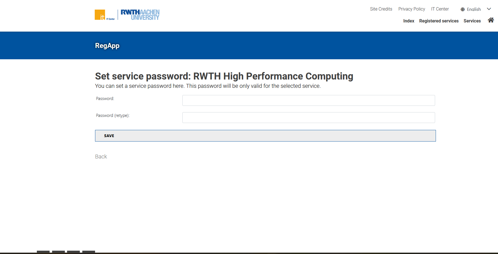Follow the IT Center header link
This screenshot has height=254, width=498.
pos(440,9)
